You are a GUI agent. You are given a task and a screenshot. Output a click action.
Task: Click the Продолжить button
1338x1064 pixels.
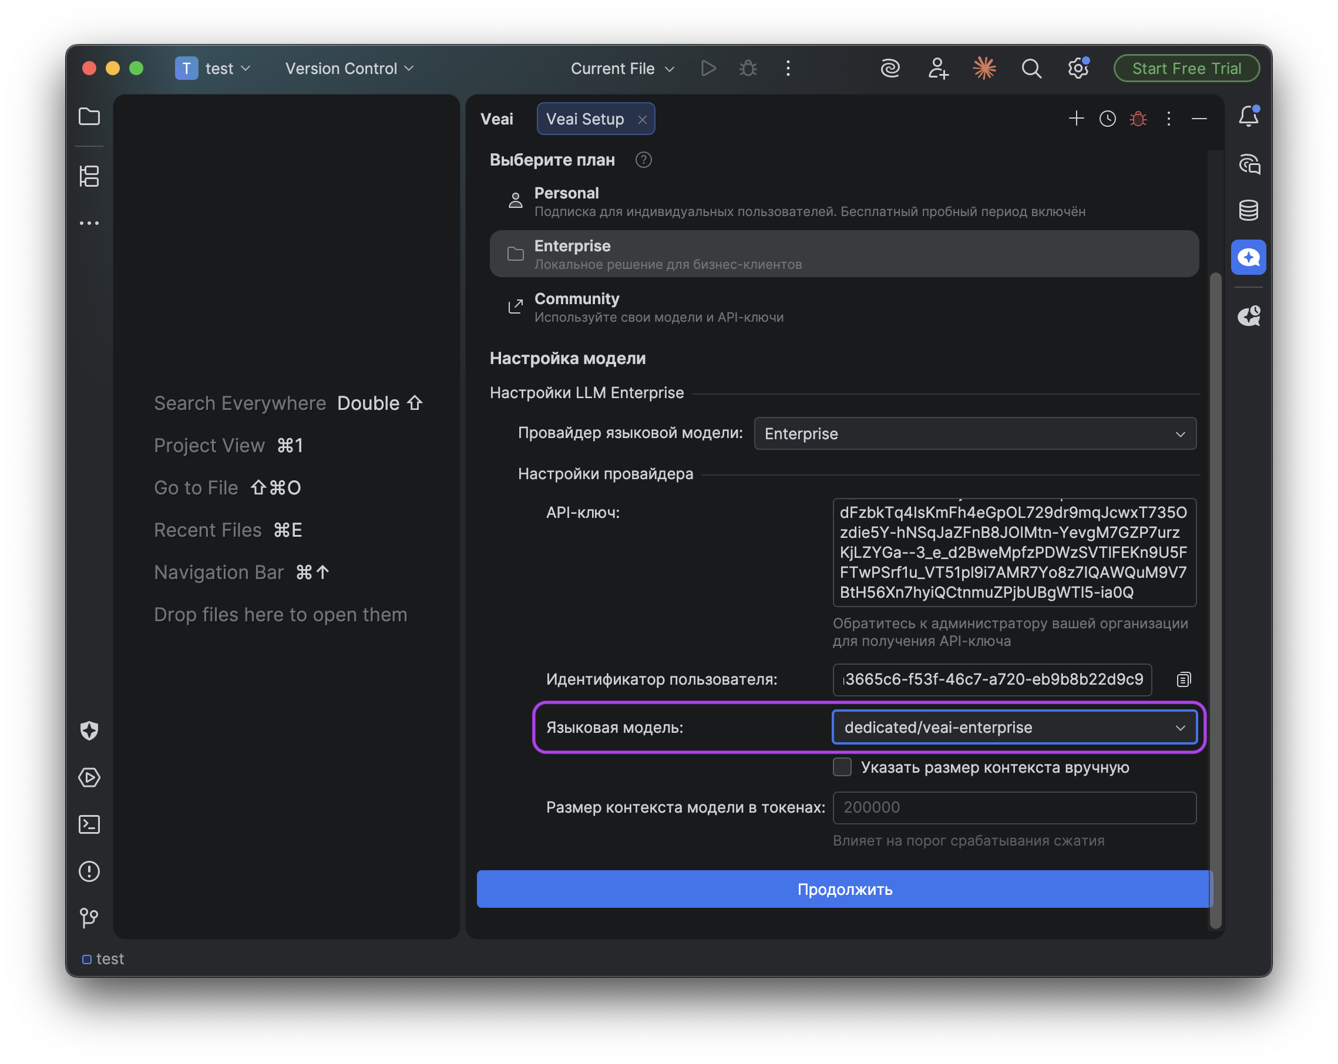pyautogui.click(x=845, y=889)
